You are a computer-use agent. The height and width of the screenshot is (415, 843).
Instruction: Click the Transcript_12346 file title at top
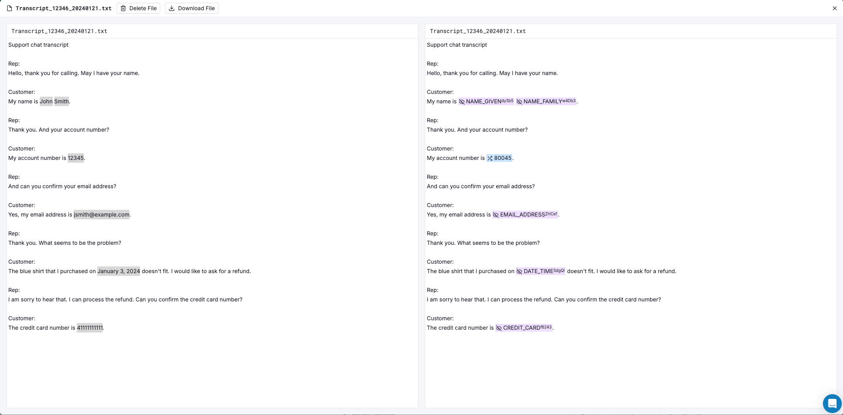[63, 8]
